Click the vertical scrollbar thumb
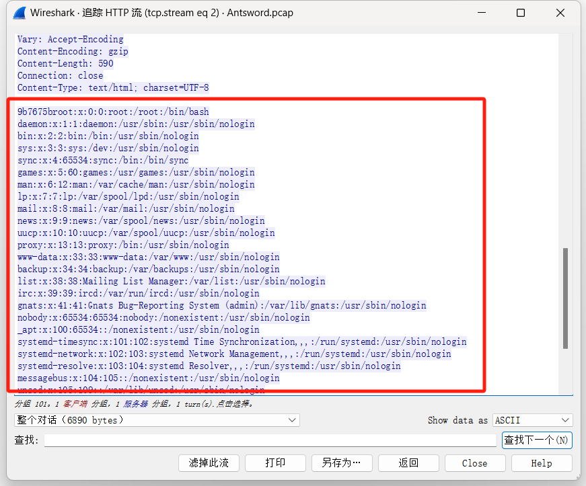The width and height of the screenshot is (586, 486). (565, 298)
